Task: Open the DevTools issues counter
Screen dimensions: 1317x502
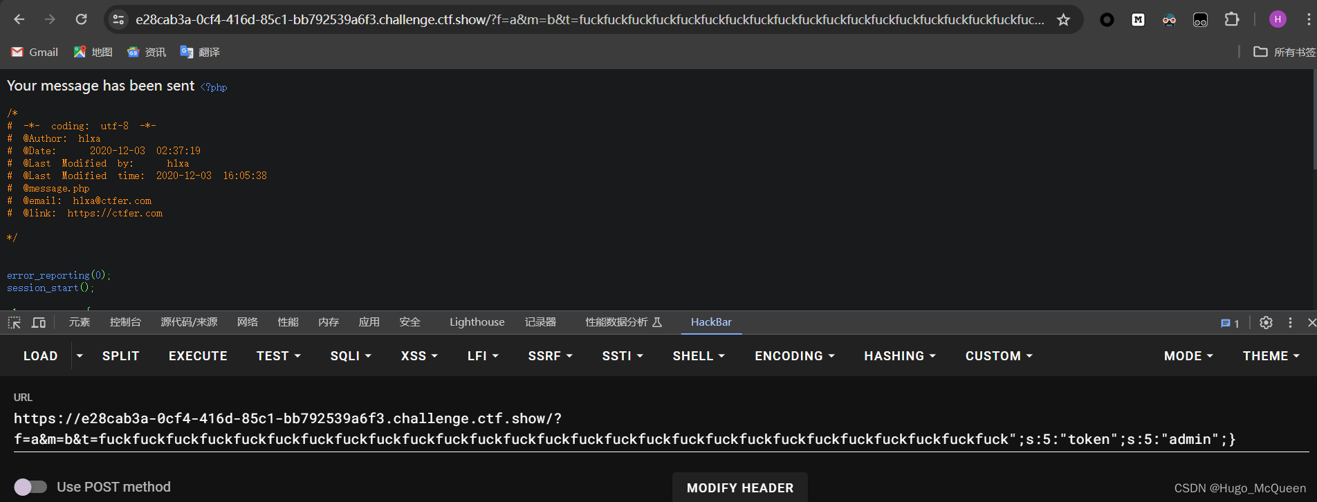Action: (x=1230, y=323)
